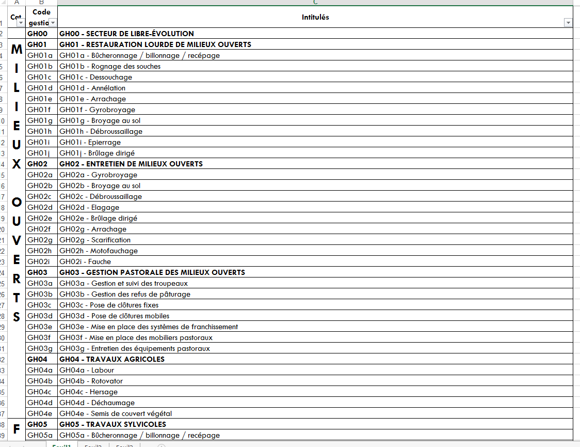The width and height of the screenshot is (580, 447).
Task: Select 'GH05 - TRAVAUX SYLVICOLES' cell
Action: tap(315, 424)
